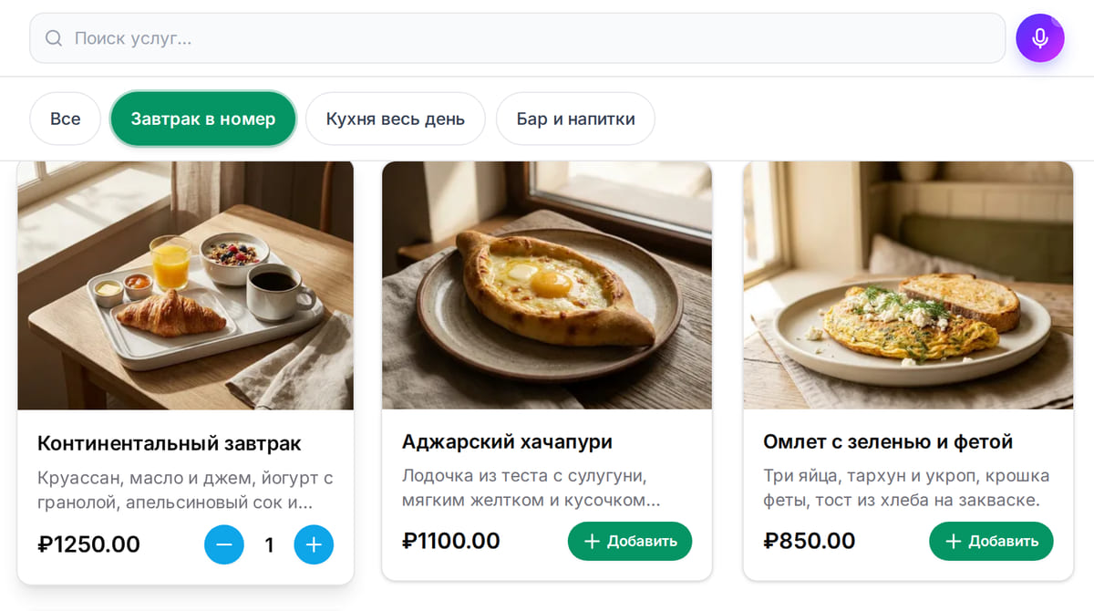The image size is (1094, 611).
Task: Focus the Поиск услуг search field
Action: pos(517,38)
